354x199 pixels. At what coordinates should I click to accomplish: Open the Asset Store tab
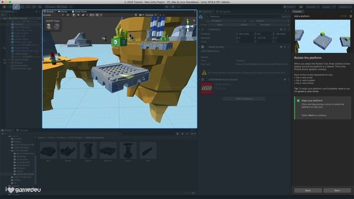(79, 11)
